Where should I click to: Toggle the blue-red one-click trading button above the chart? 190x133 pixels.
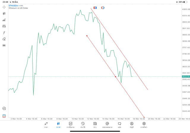(x=95, y=7)
